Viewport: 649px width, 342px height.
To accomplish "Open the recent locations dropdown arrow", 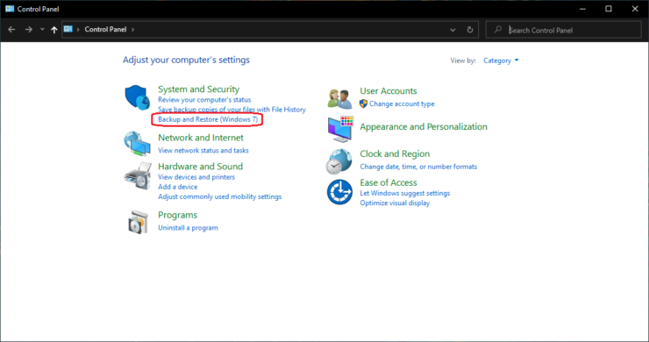I will [x=42, y=30].
